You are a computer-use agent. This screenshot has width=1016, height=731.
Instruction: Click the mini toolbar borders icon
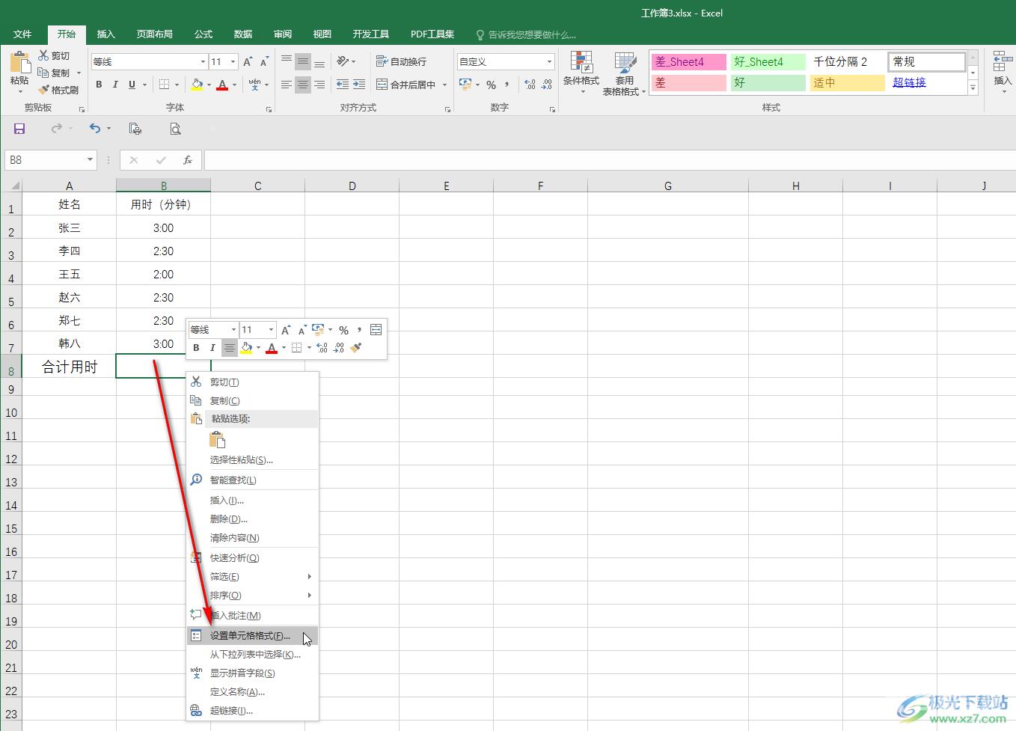(297, 348)
